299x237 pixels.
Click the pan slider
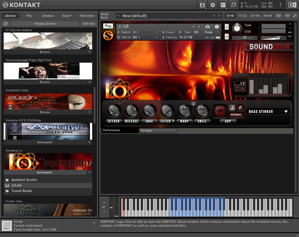pos(245,38)
